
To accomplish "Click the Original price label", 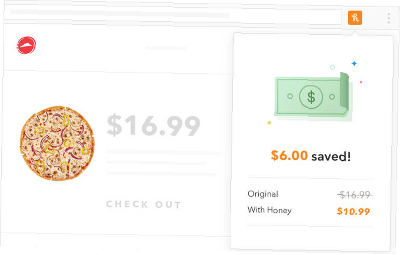I will (263, 194).
